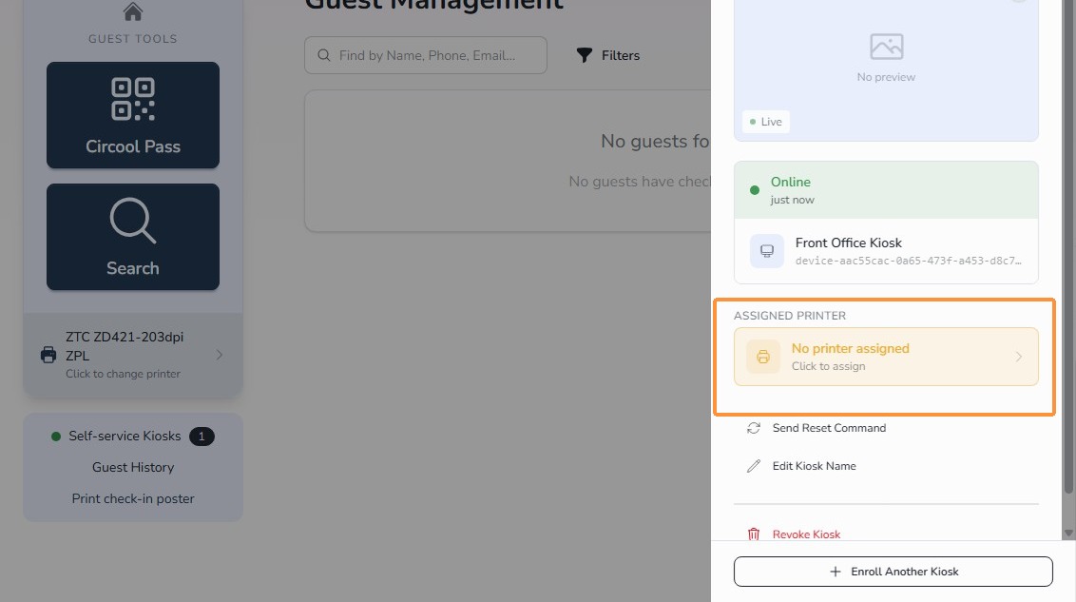Focus the Find by Name, Phone, Email field
Image resolution: width=1076 pixels, height=602 pixels.
[426, 55]
